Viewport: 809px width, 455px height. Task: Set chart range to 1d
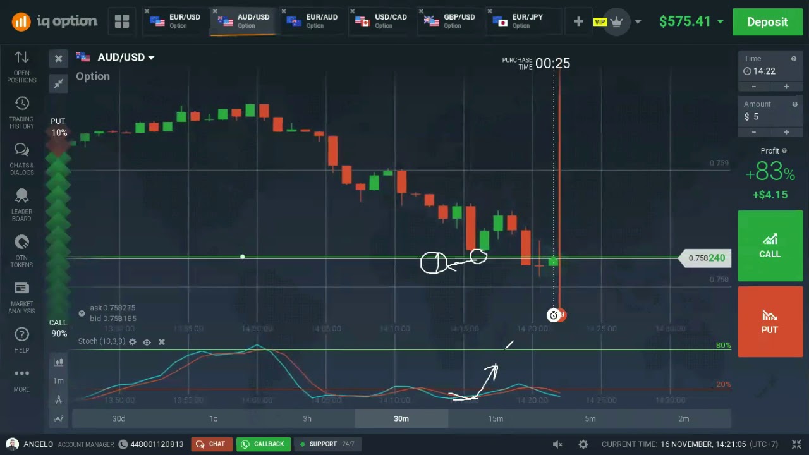(x=213, y=418)
